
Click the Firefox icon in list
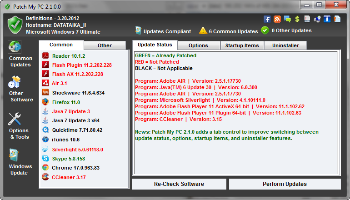[x=45, y=102]
